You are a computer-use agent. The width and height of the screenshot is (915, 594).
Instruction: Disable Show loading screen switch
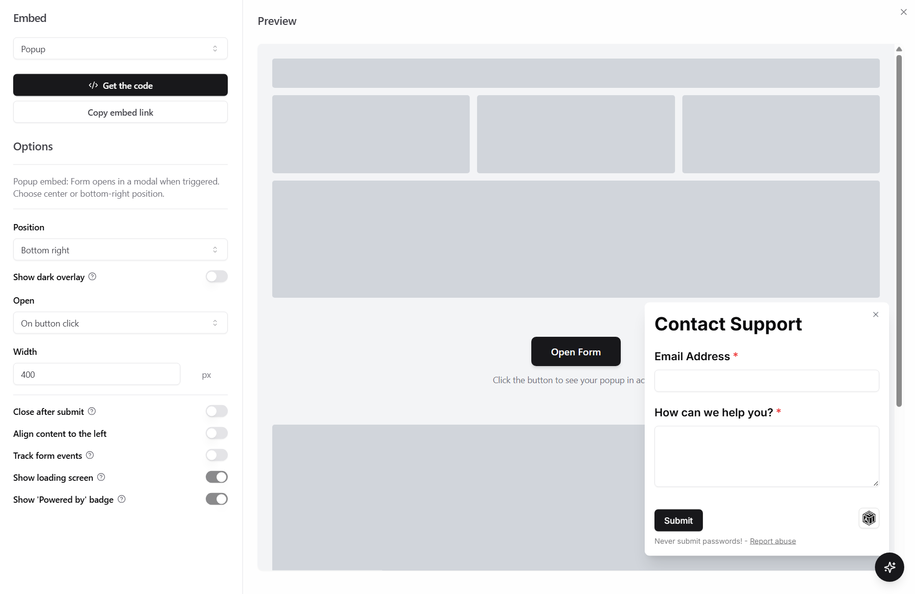(x=217, y=477)
